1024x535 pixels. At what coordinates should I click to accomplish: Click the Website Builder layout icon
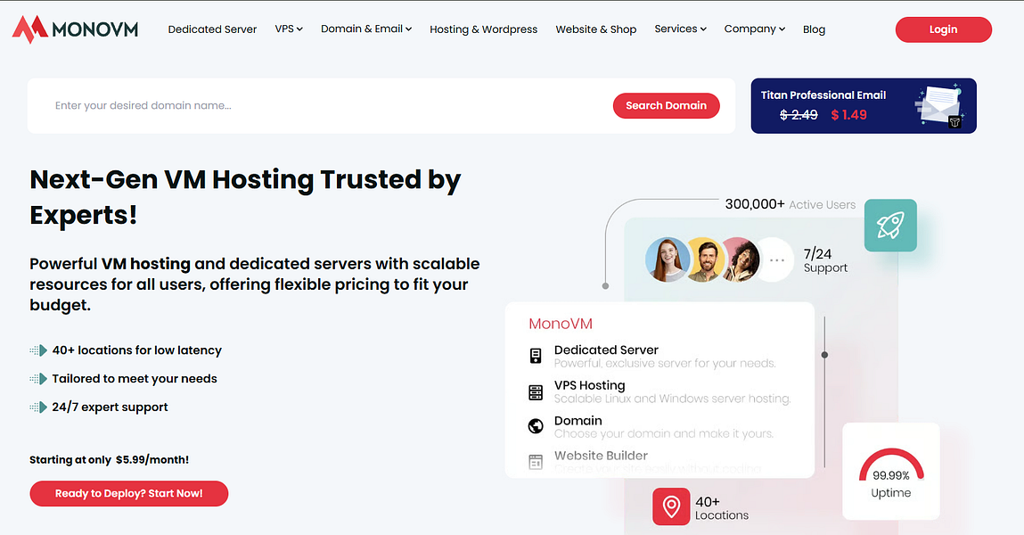tap(536, 461)
